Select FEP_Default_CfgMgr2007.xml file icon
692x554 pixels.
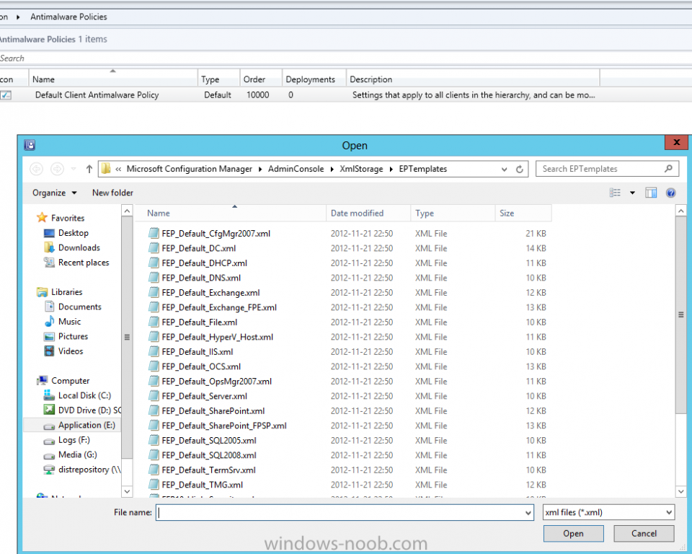(154, 233)
